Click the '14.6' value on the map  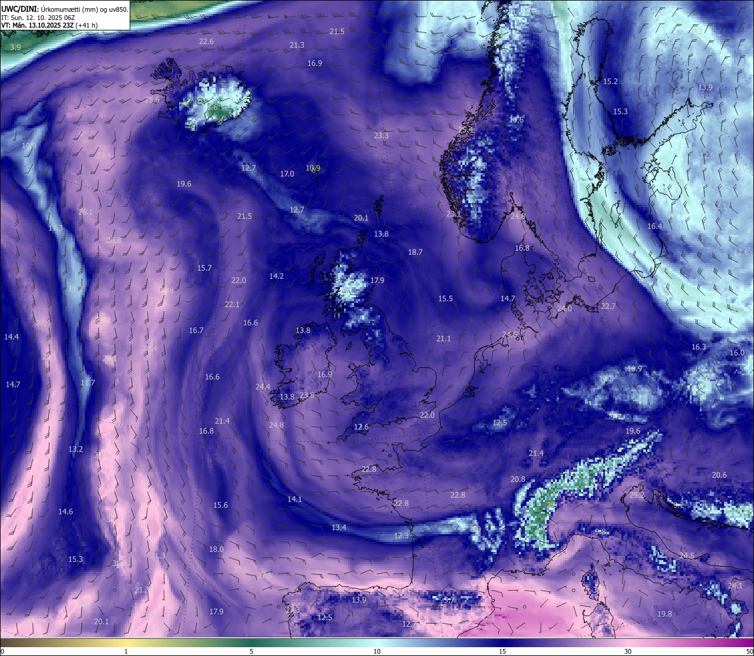pos(65,511)
